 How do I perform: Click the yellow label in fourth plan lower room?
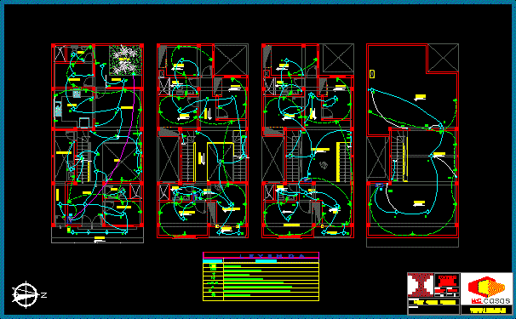419,203
